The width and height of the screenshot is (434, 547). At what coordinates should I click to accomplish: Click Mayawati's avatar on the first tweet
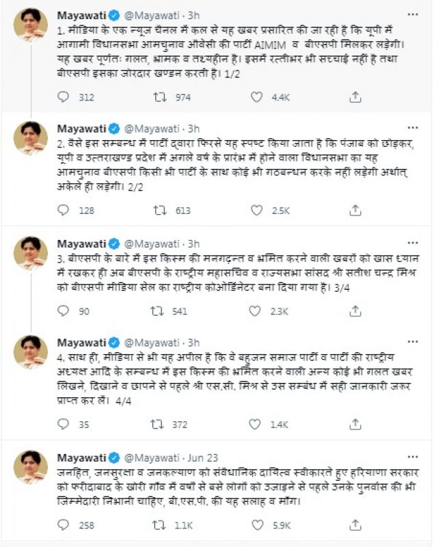click(31, 25)
